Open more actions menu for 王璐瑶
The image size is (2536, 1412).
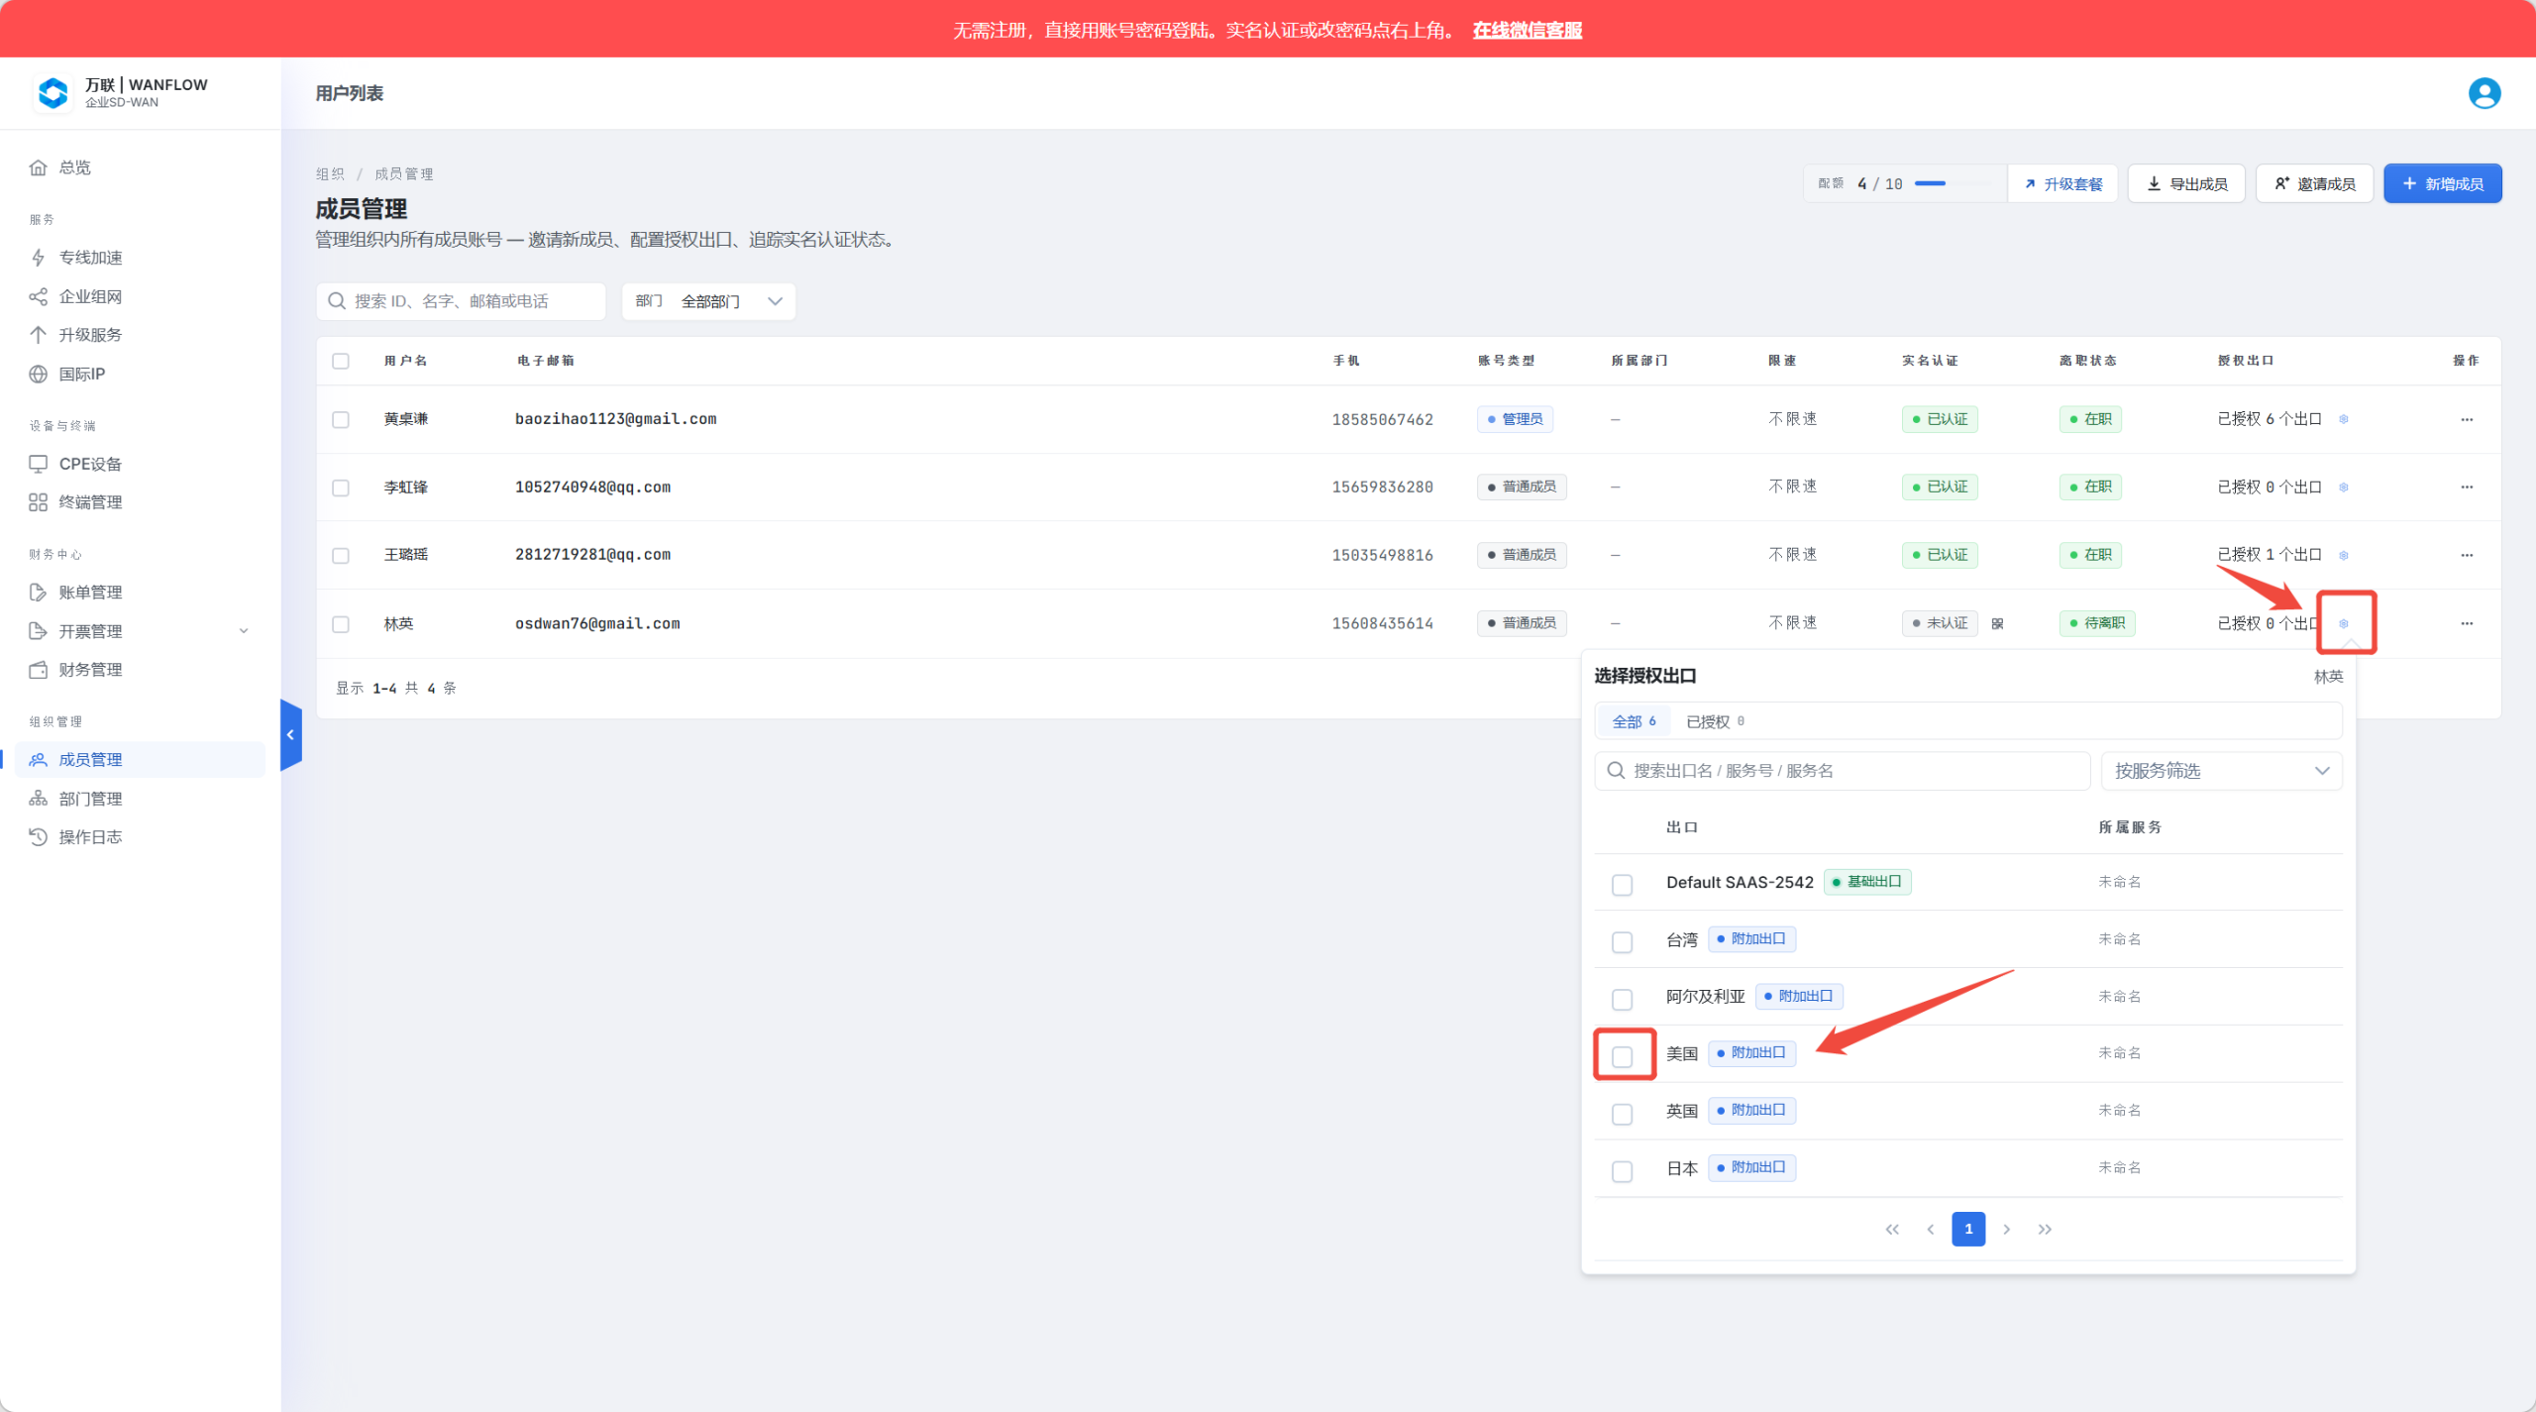click(2467, 555)
